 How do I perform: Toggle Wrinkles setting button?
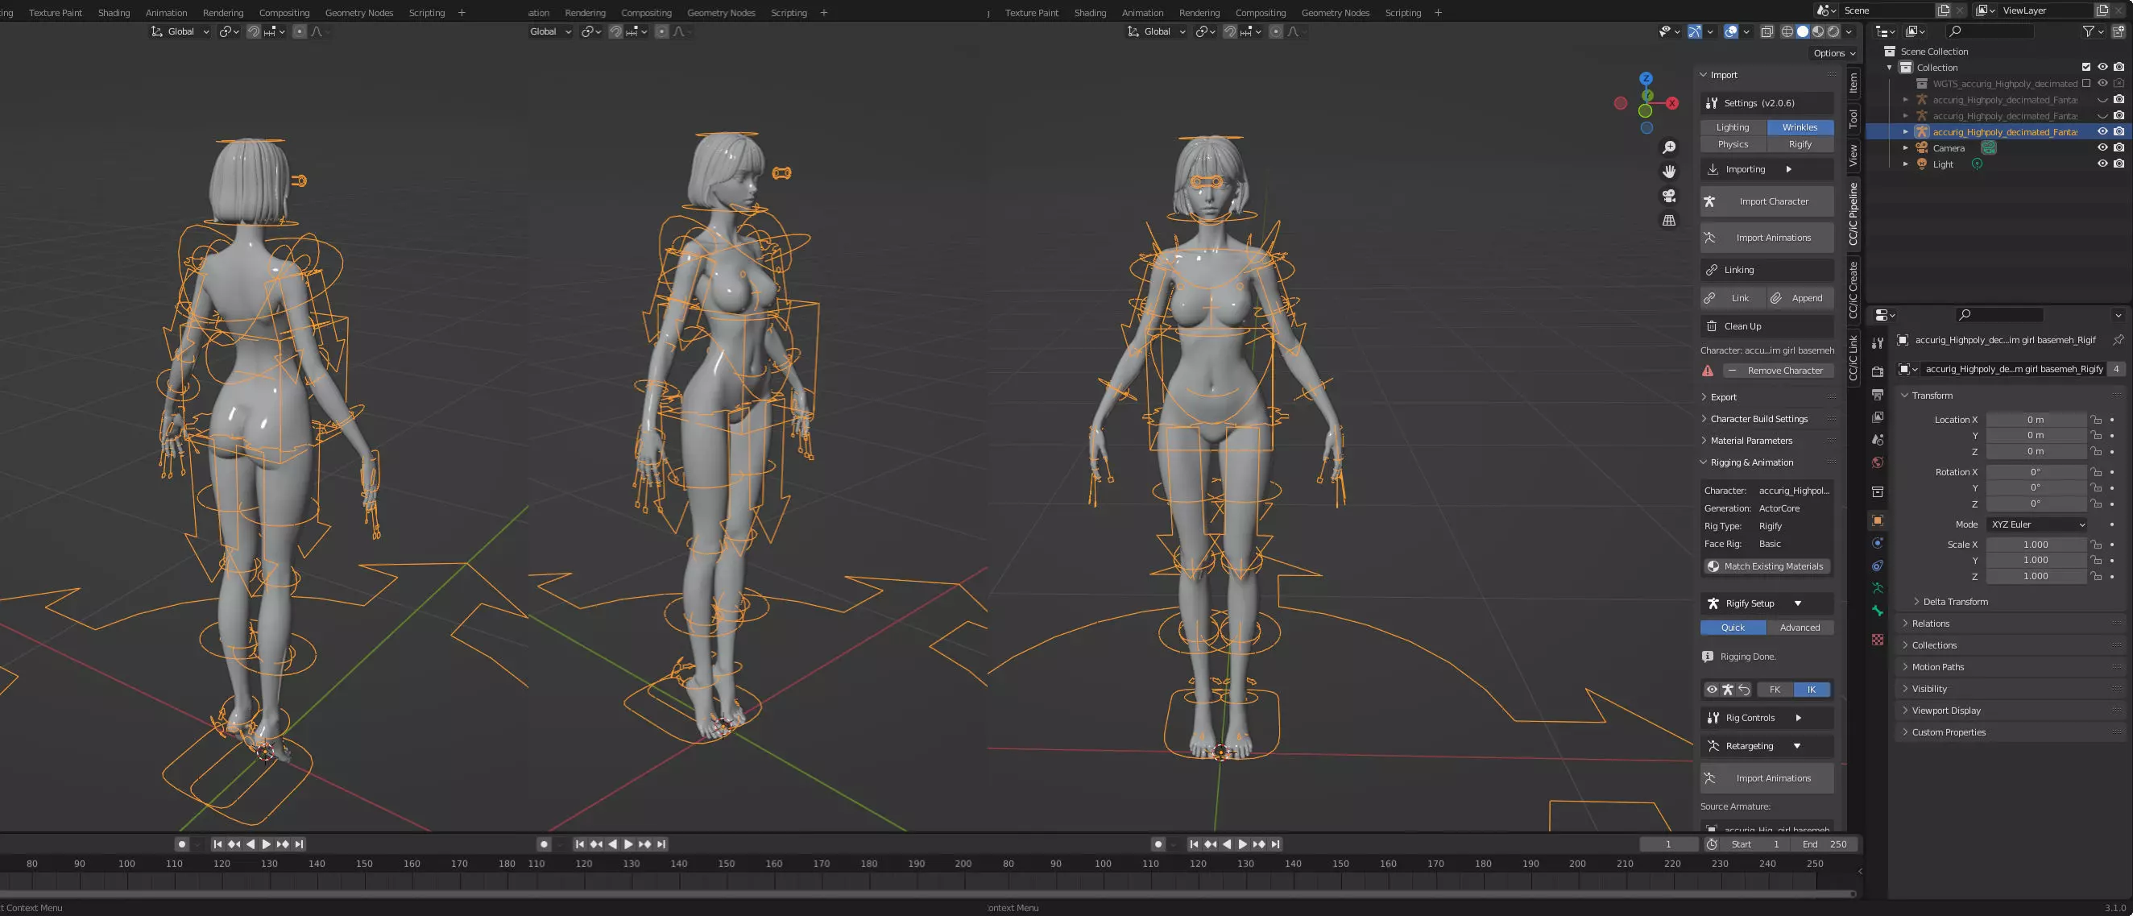click(x=1800, y=127)
